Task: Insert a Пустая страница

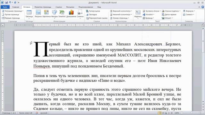Action: [11, 15]
